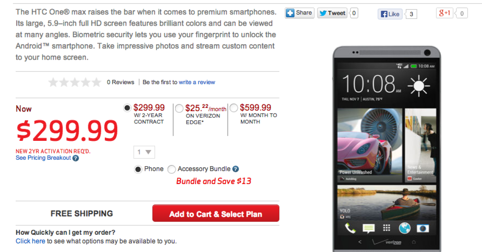Click the HTC One max product image
The height and width of the screenshot is (252, 482).
point(386,148)
